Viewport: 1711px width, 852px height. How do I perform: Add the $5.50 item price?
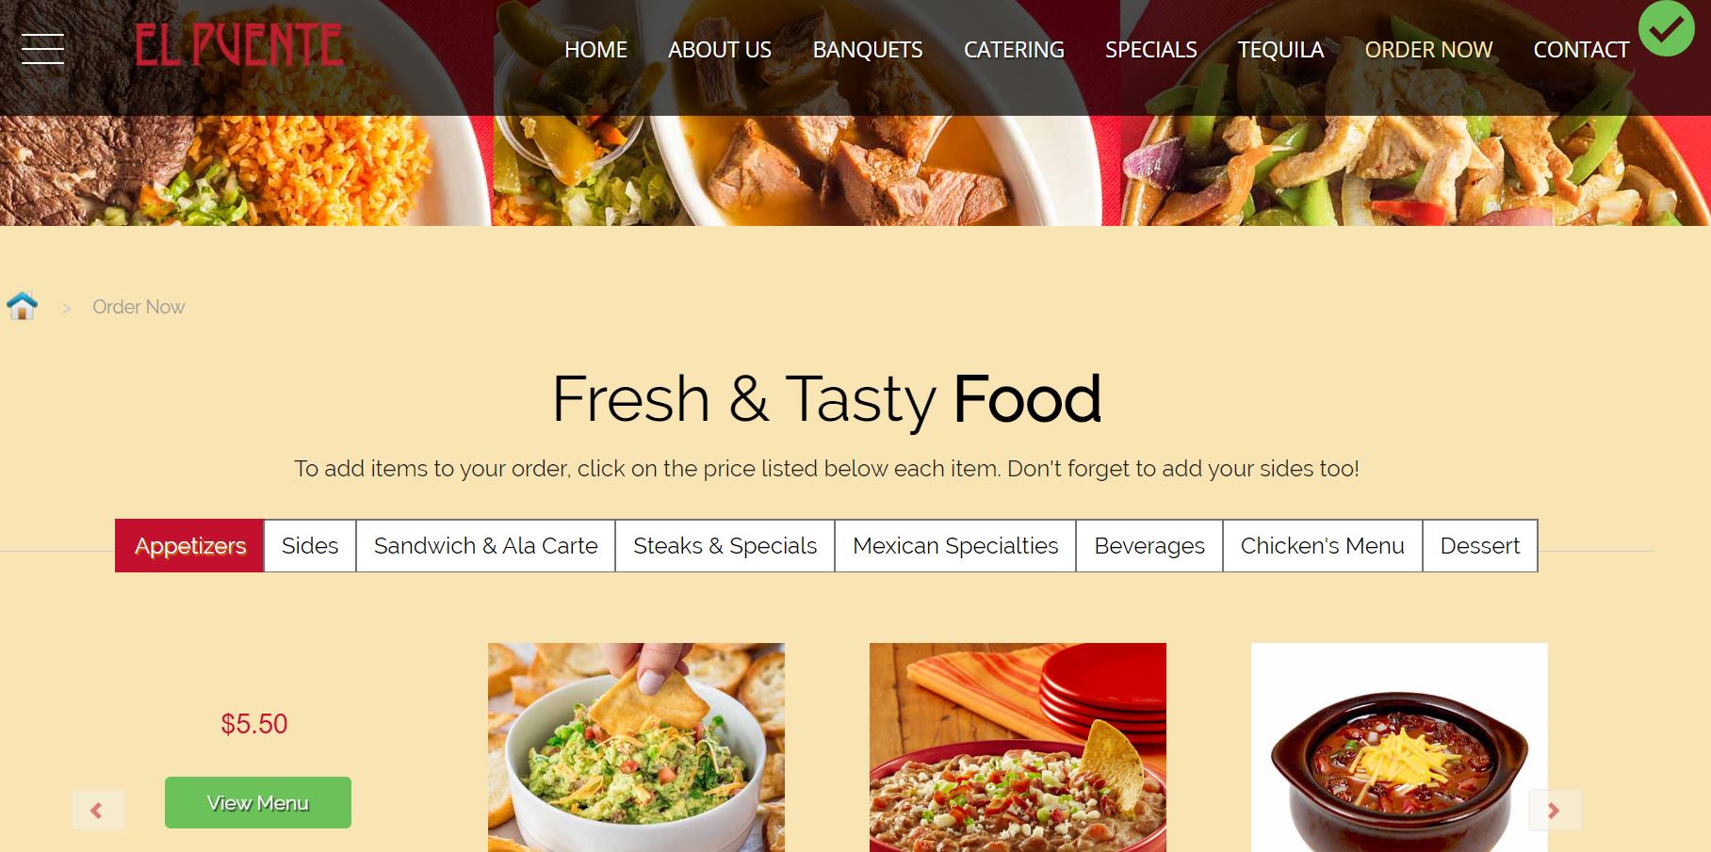click(x=254, y=723)
